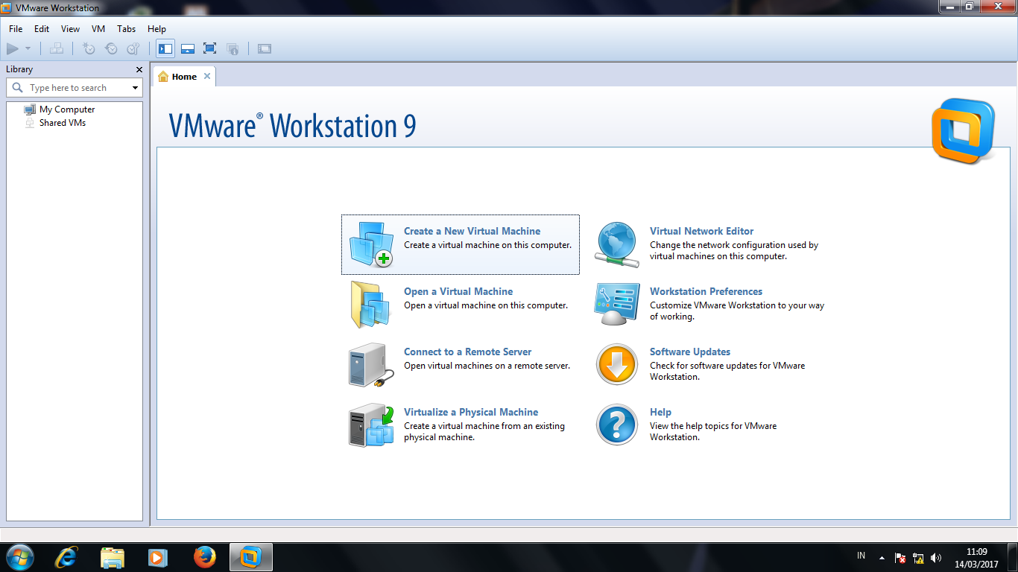Open the File menu

tap(16, 29)
